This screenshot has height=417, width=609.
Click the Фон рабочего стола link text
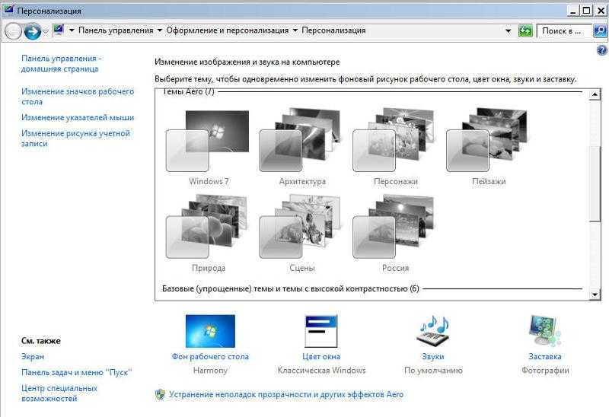(x=210, y=356)
